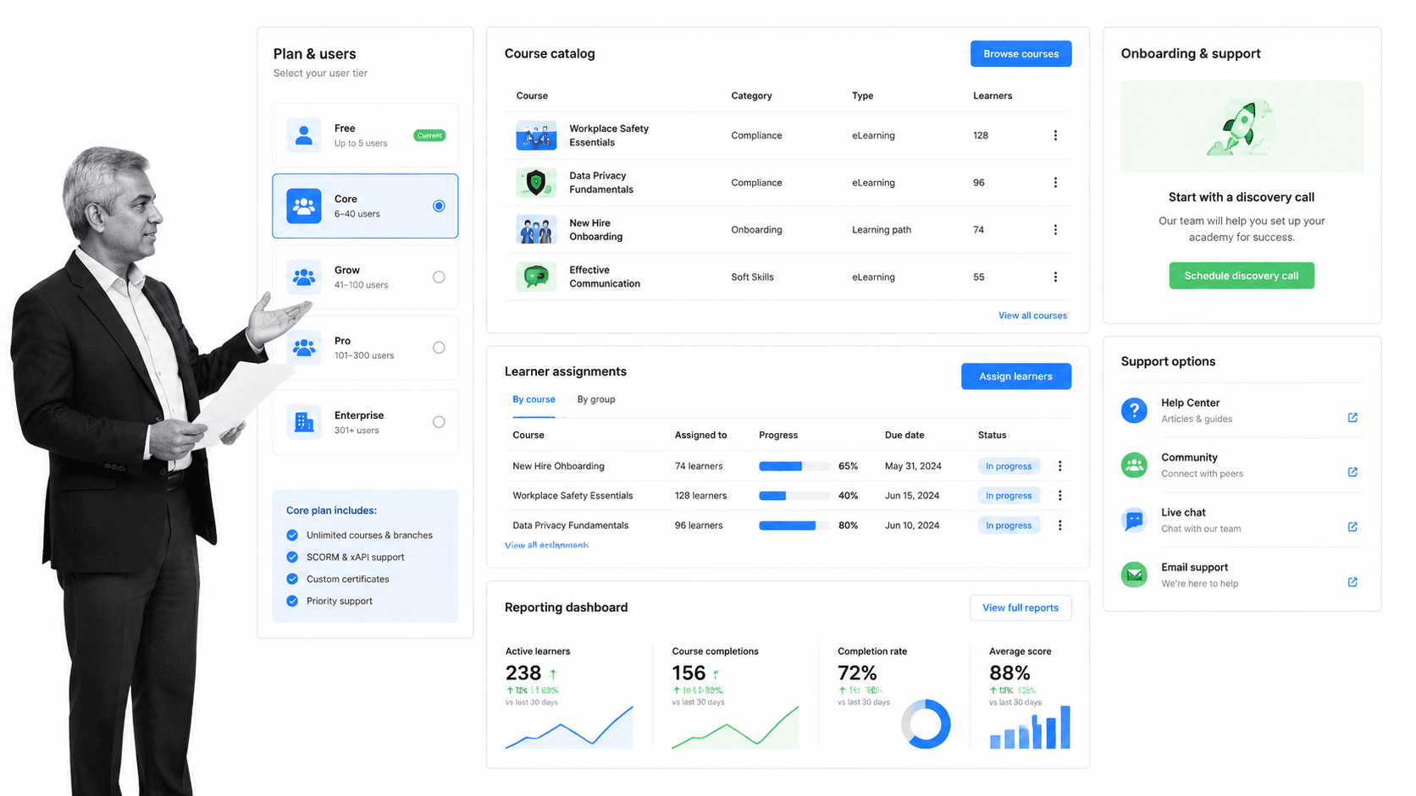This screenshot has height=796, width=1416.
Task: Click the Free plan single-user icon
Action: [x=303, y=135]
